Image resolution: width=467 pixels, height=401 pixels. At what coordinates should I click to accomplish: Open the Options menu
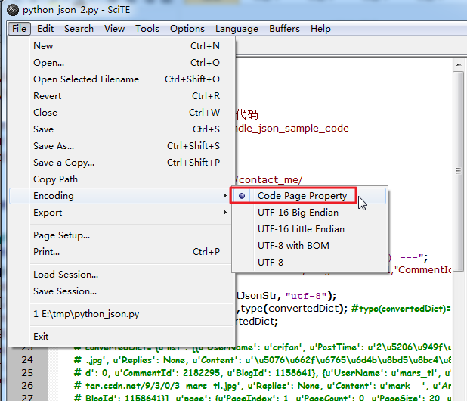(187, 29)
